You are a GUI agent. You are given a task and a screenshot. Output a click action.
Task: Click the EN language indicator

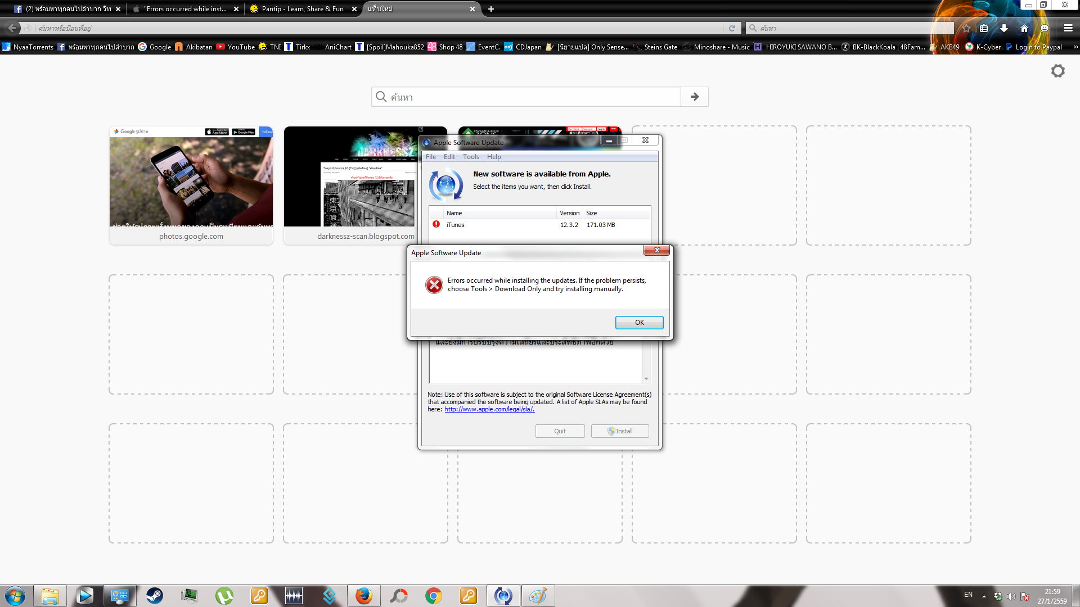pos(968,595)
